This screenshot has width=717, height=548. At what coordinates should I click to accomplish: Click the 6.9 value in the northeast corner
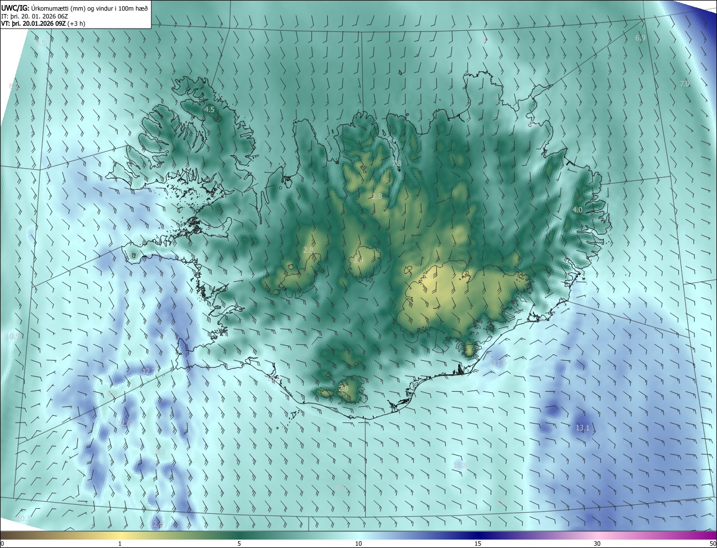(640, 38)
